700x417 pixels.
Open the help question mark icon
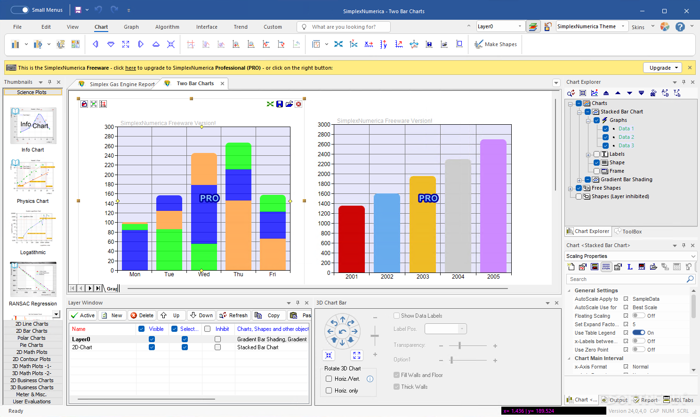pos(680,27)
